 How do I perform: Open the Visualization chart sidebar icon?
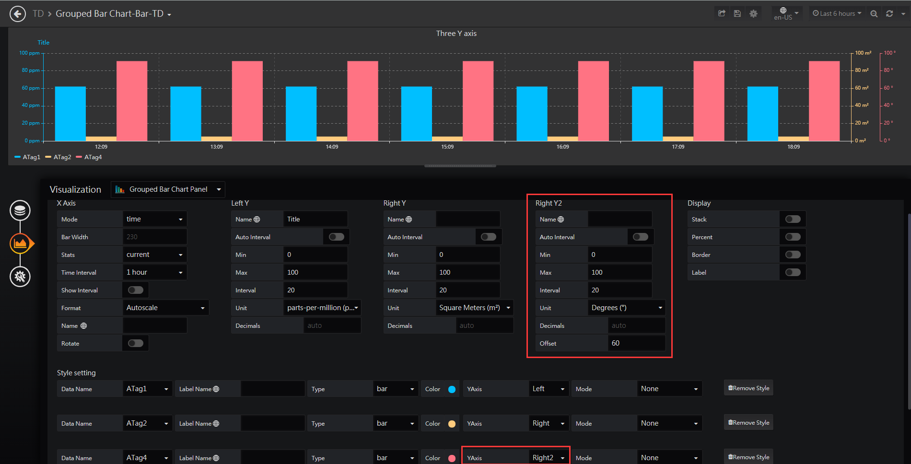(x=20, y=244)
